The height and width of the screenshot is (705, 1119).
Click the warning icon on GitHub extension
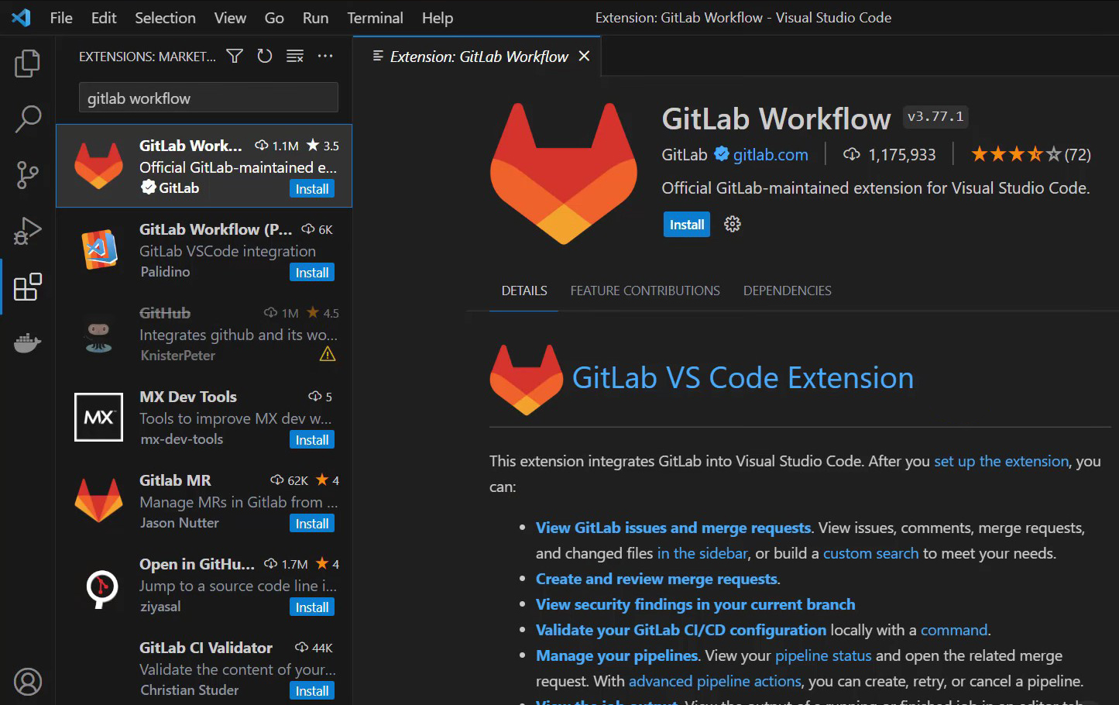click(327, 354)
